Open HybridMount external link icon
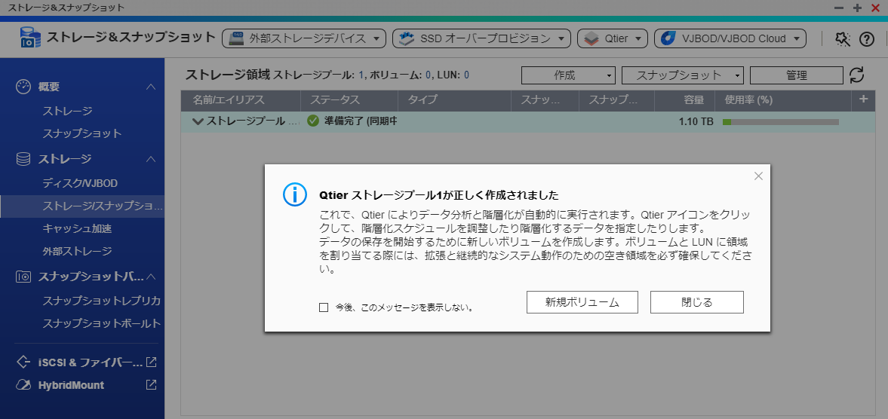 coord(151,384)
